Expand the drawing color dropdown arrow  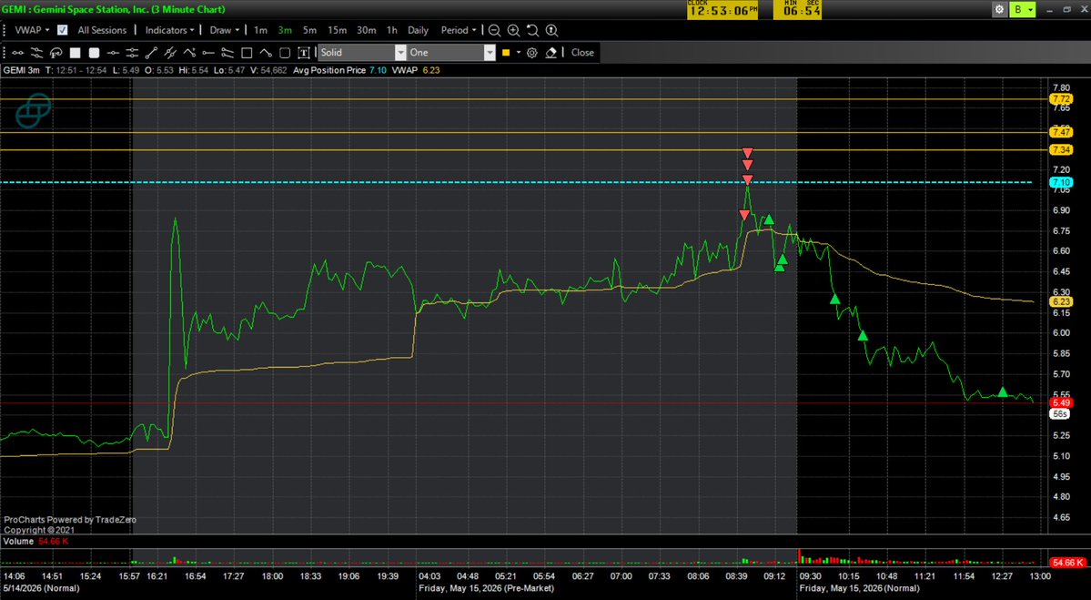(519, 52)
